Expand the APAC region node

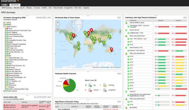(x=4, y=23)
